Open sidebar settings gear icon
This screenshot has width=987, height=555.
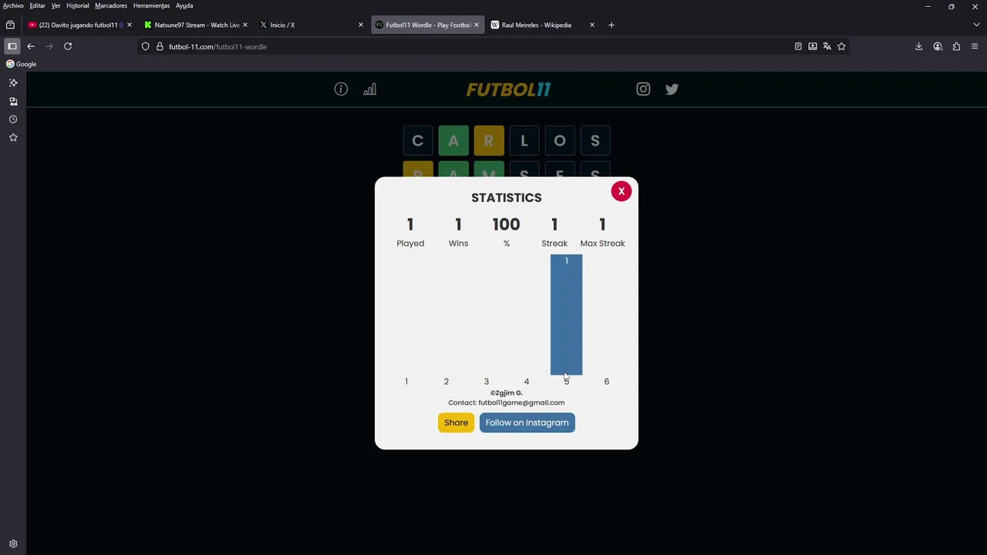tap(13, 543)
